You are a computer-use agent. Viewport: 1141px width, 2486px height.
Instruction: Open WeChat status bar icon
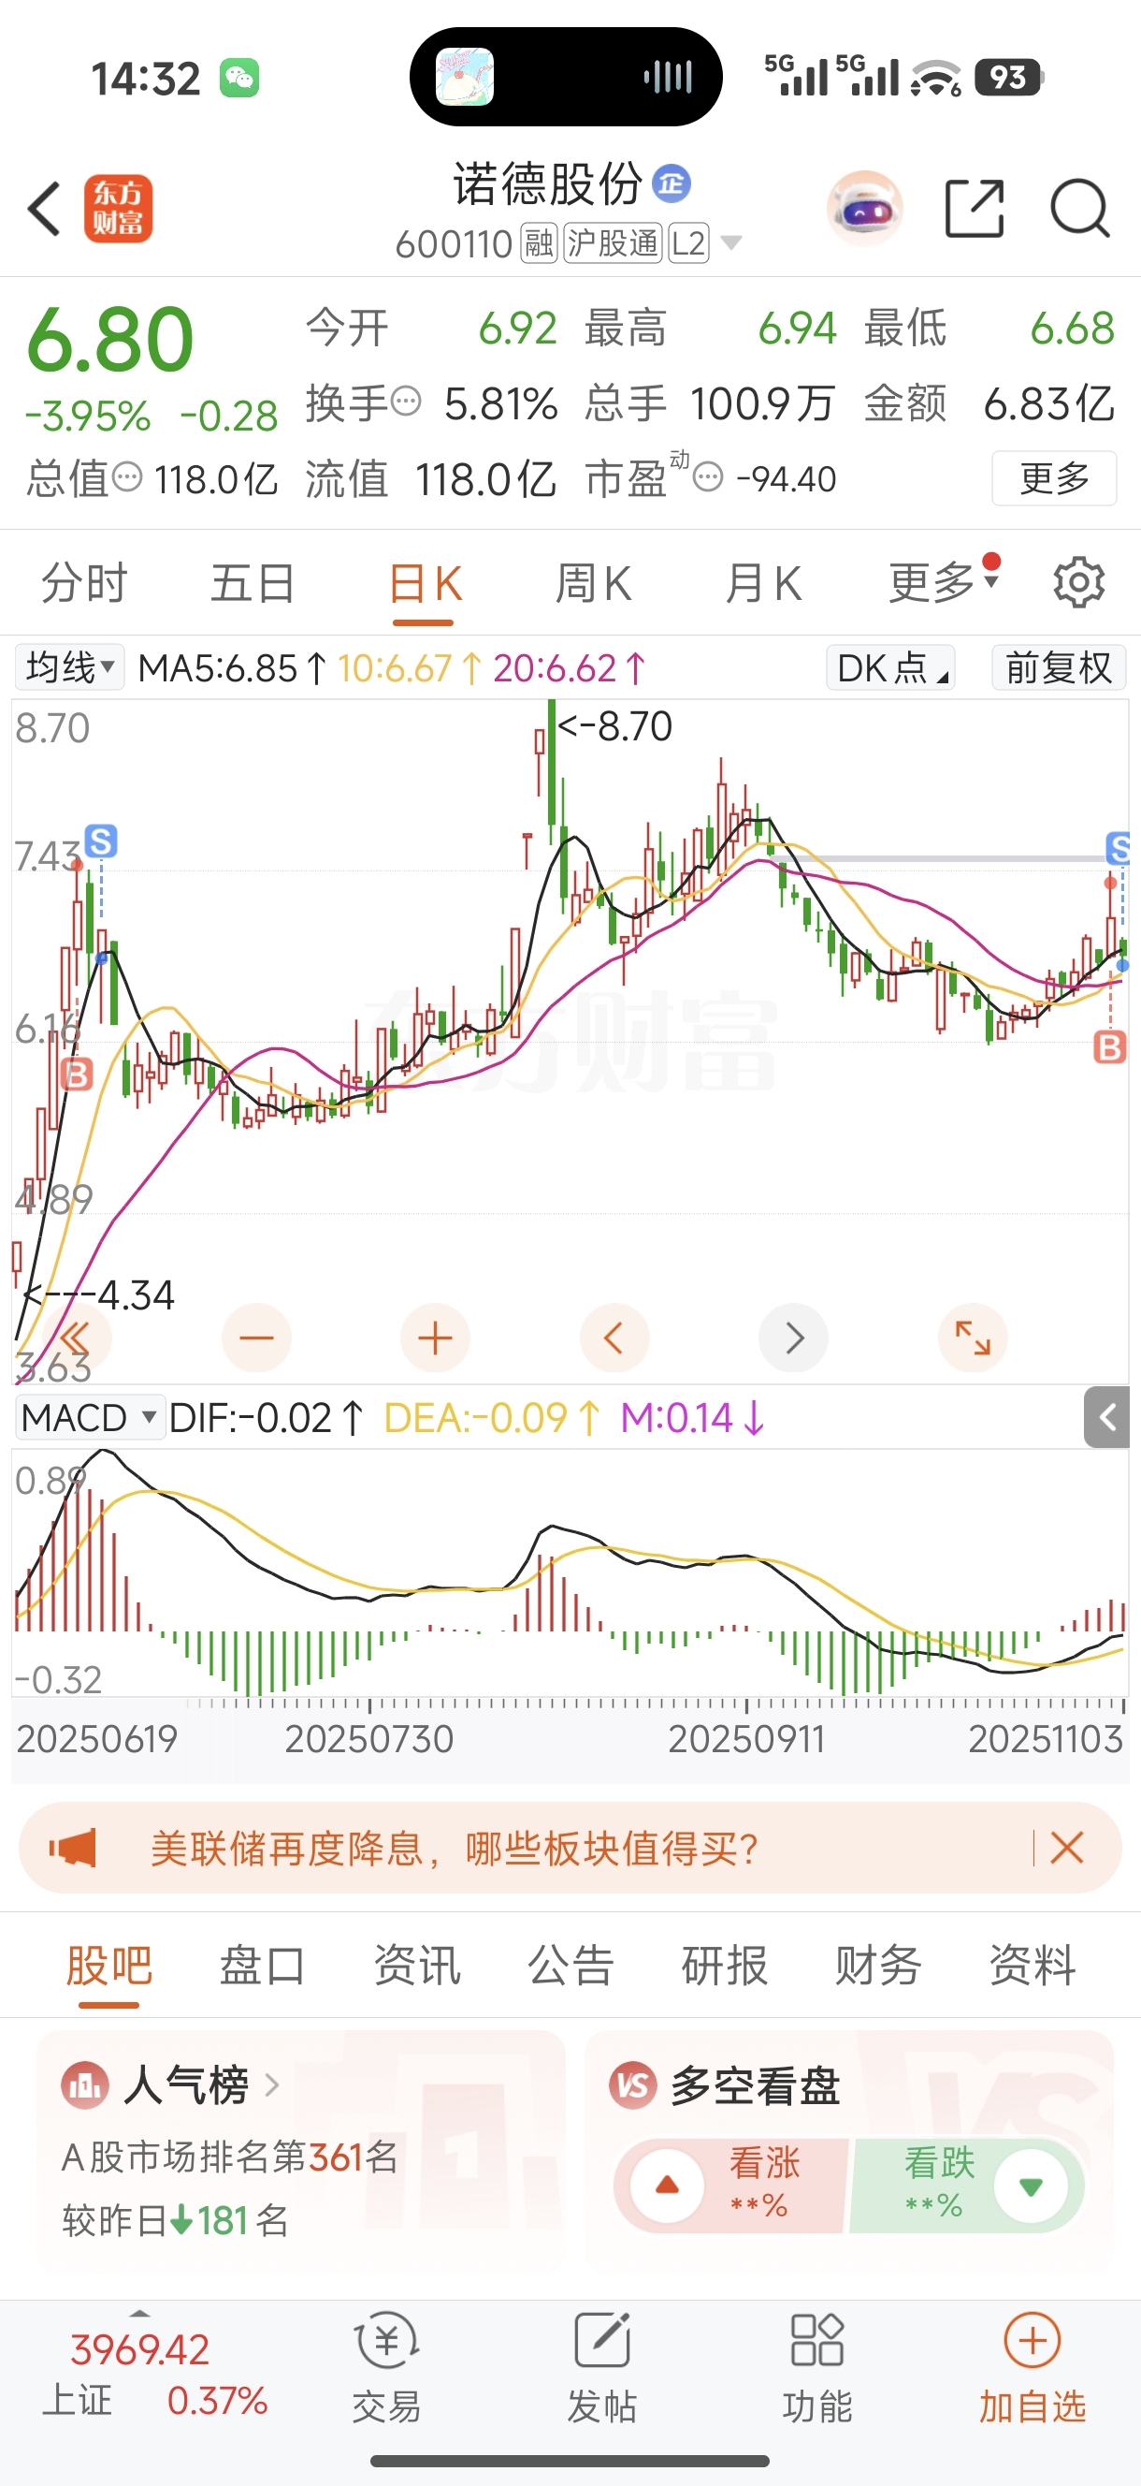pos(239,79)
